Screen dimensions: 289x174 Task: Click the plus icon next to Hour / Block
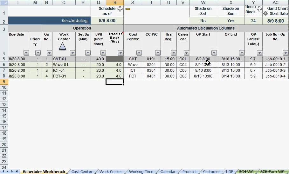[259, 9]
